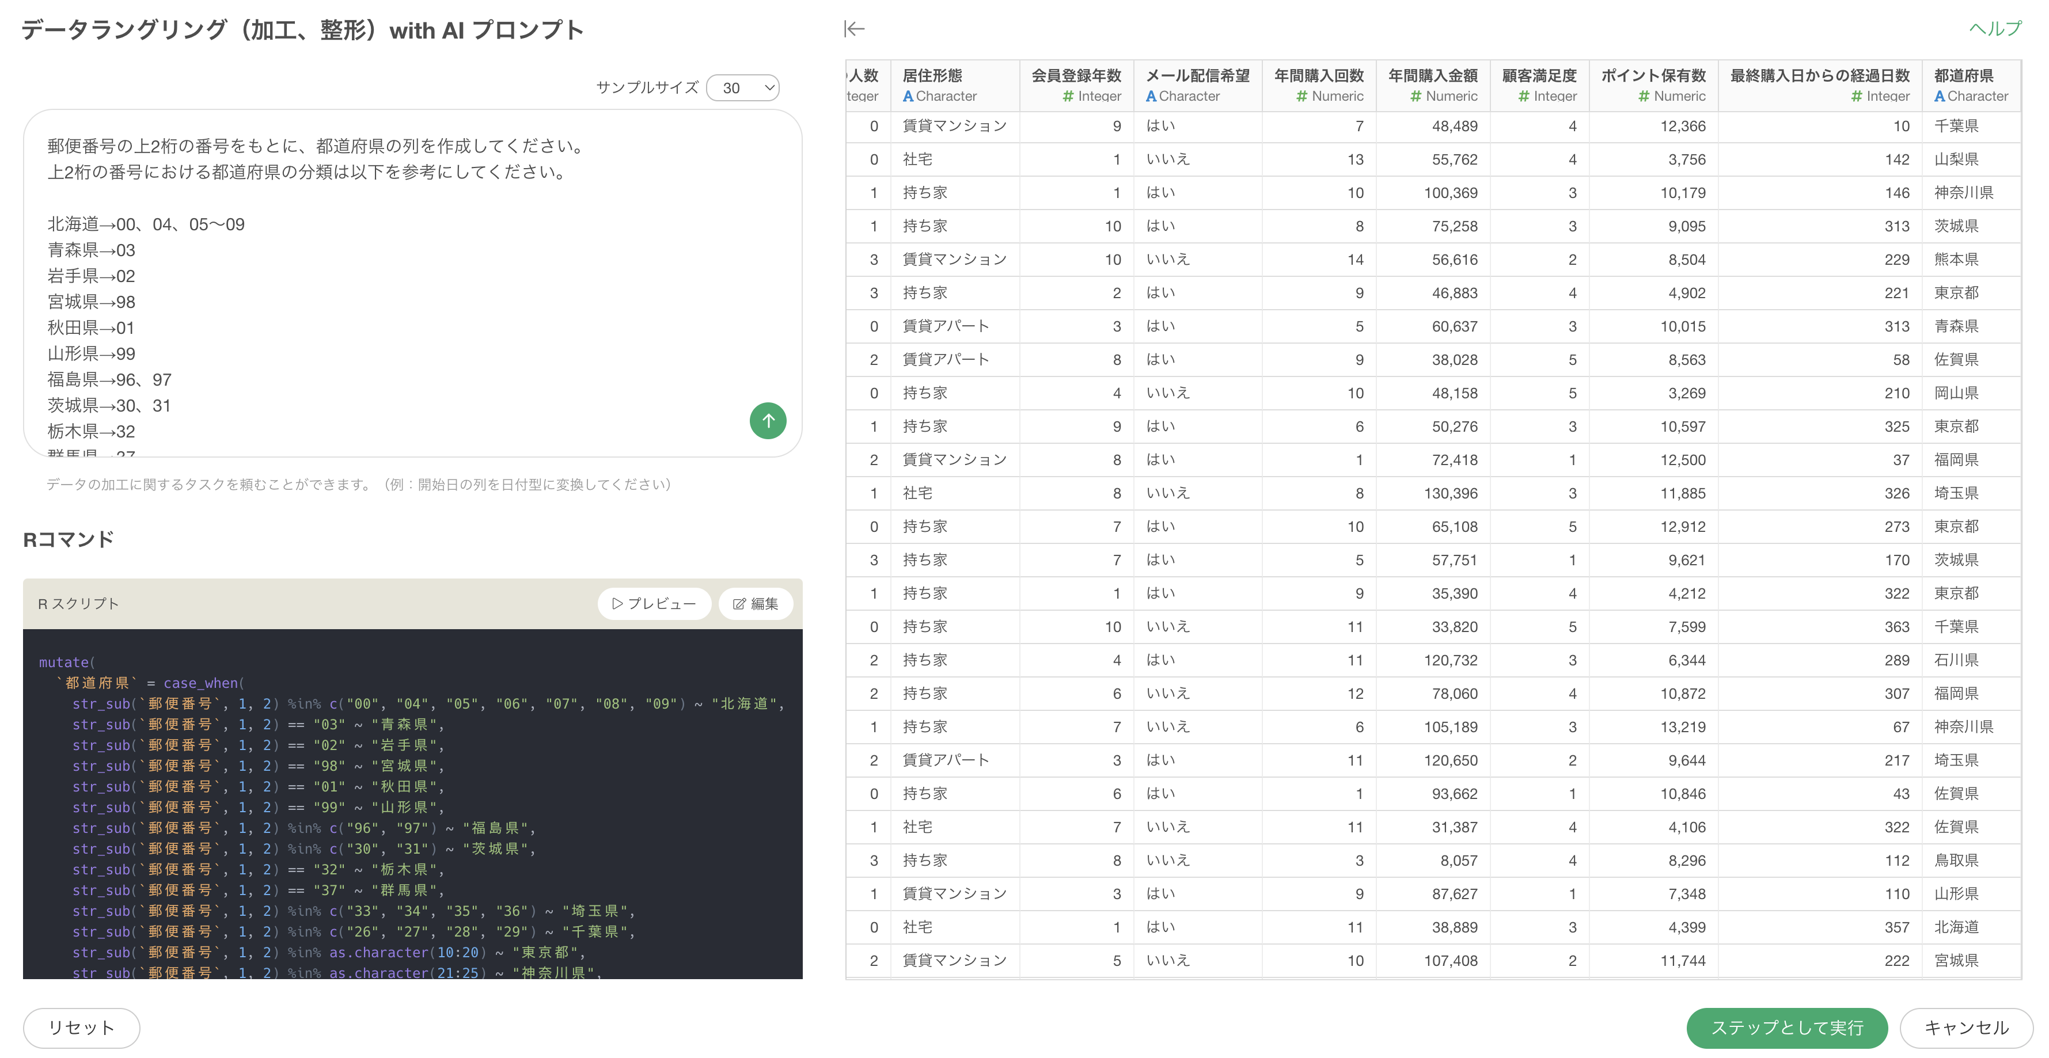Click the リセット button
Screen dimensions: 2049x1058
81,1028
